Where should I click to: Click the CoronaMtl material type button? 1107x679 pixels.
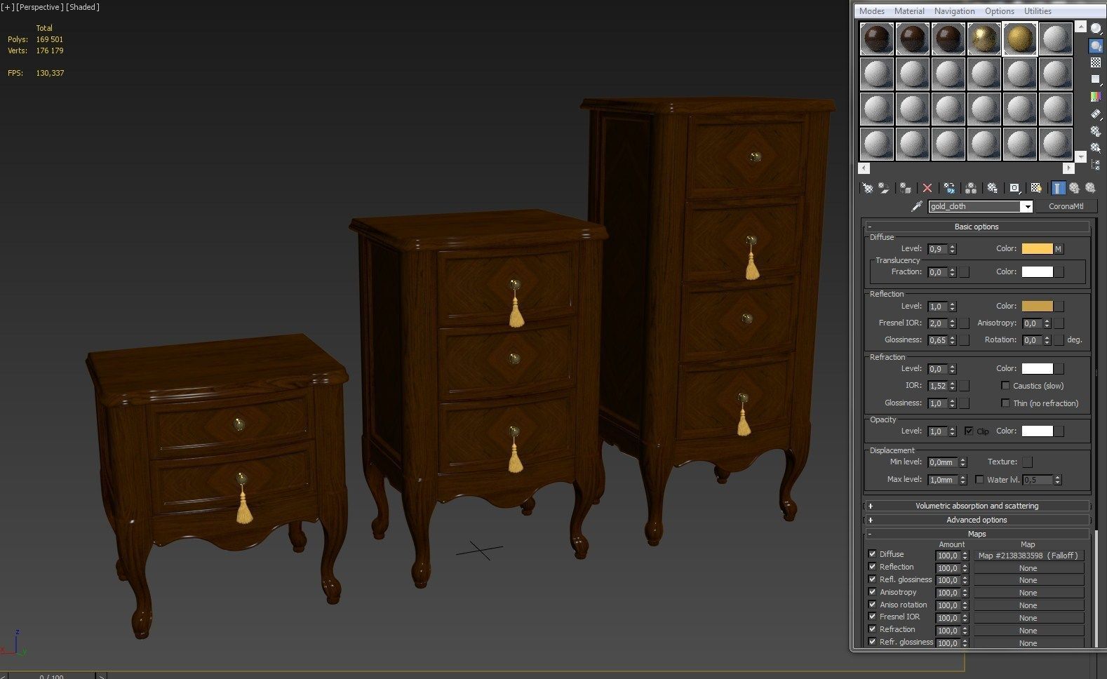click(x=1066, y=206)
